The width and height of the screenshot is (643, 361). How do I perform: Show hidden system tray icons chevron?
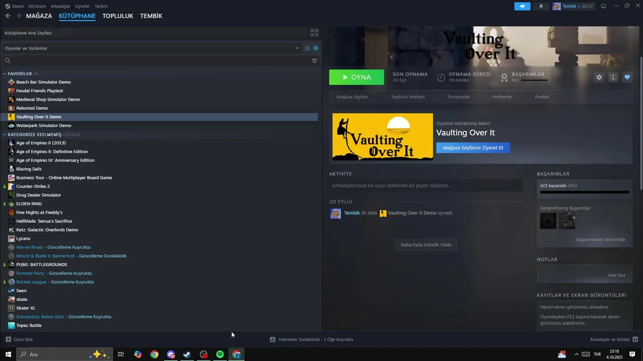577,354
